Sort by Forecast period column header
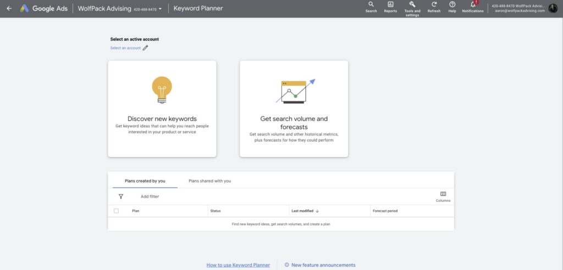Screen dimensions: 563x270 pos(385,211)
